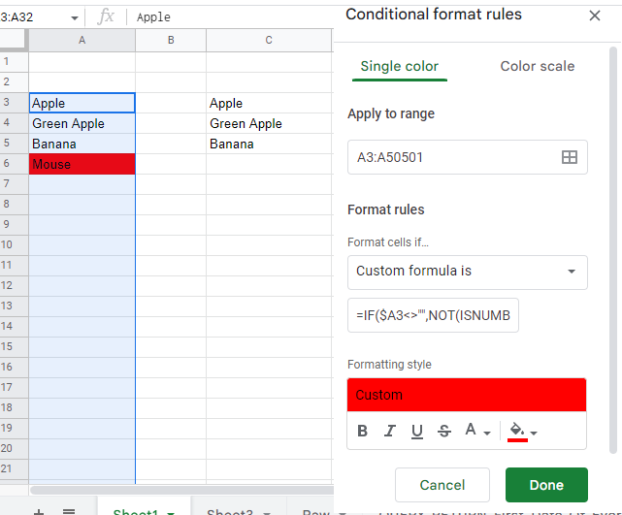Click the red Custom formatting style preview

point(467,395)
